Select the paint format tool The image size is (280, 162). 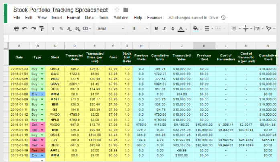click(42, 29)
